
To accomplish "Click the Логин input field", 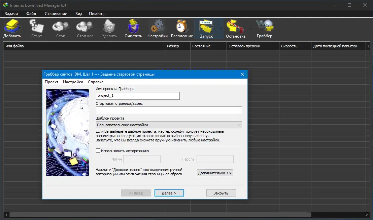I will point(142,159).
